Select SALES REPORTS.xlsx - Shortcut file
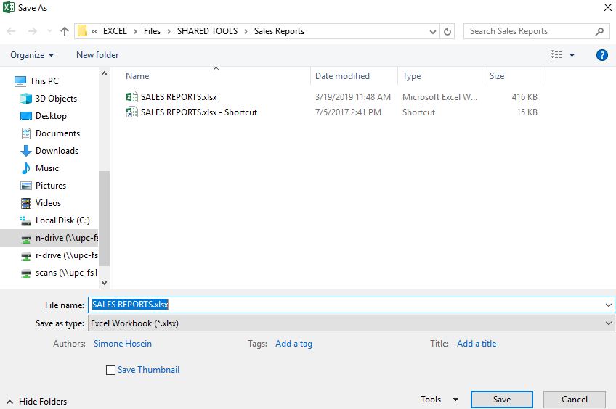Screen dimensions: 616x409 click(199, 112)
